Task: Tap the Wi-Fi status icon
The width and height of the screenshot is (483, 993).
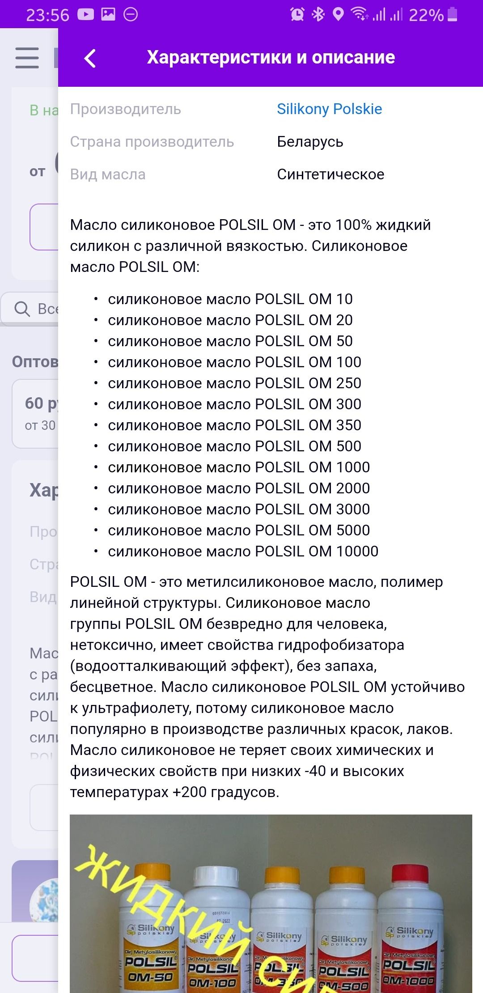Action: coord(360,14)
